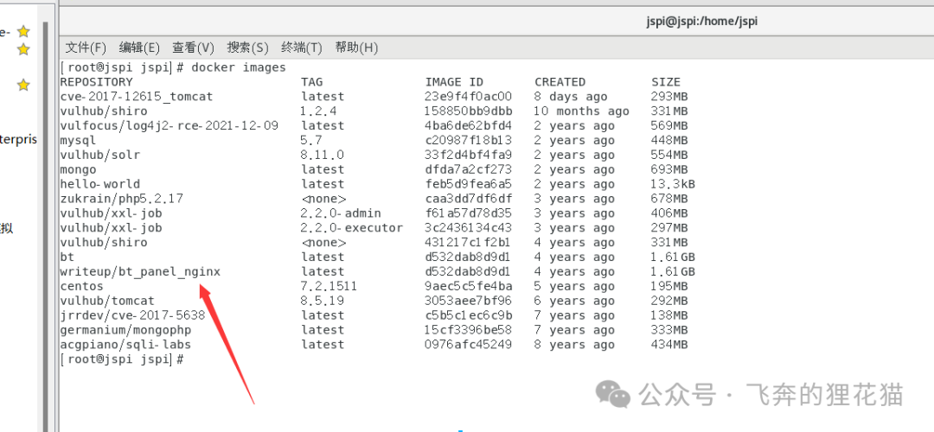Click image ID dfda7a2cf273
The height and width of the screenshot is (432, 934).
point(468,169)
